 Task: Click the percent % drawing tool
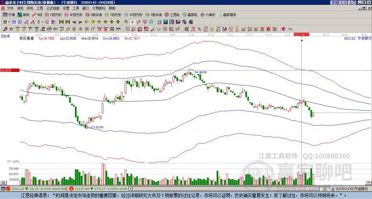tap(199, 29)
